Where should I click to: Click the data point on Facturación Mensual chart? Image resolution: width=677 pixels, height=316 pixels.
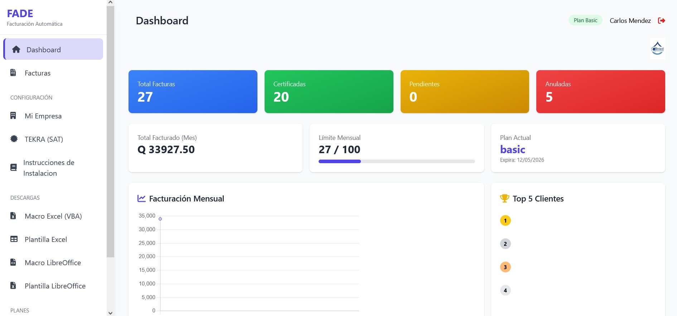click(x=160, y=219)
